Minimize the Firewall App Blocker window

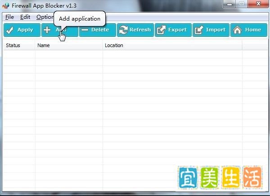[x=229, y=4]
